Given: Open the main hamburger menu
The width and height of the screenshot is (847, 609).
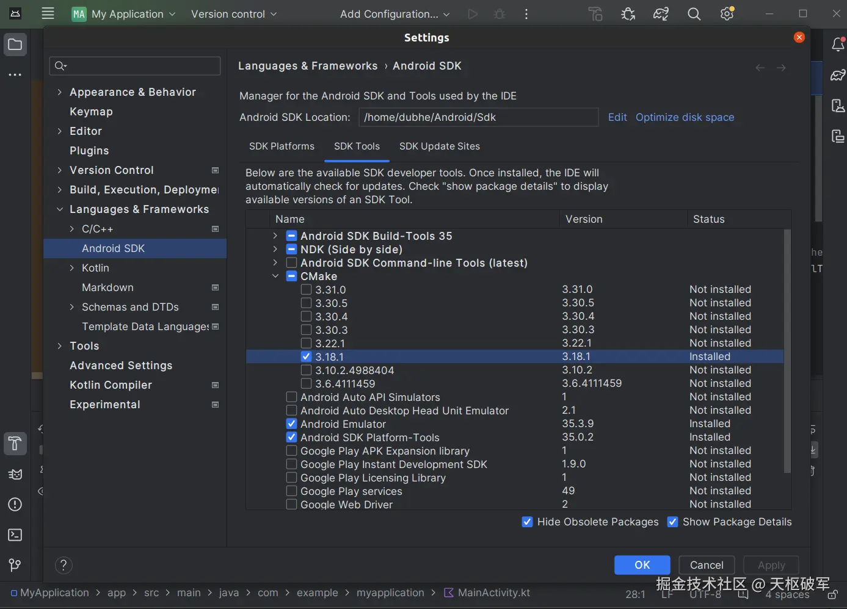Looking at the screenshot, I should 48,14.
